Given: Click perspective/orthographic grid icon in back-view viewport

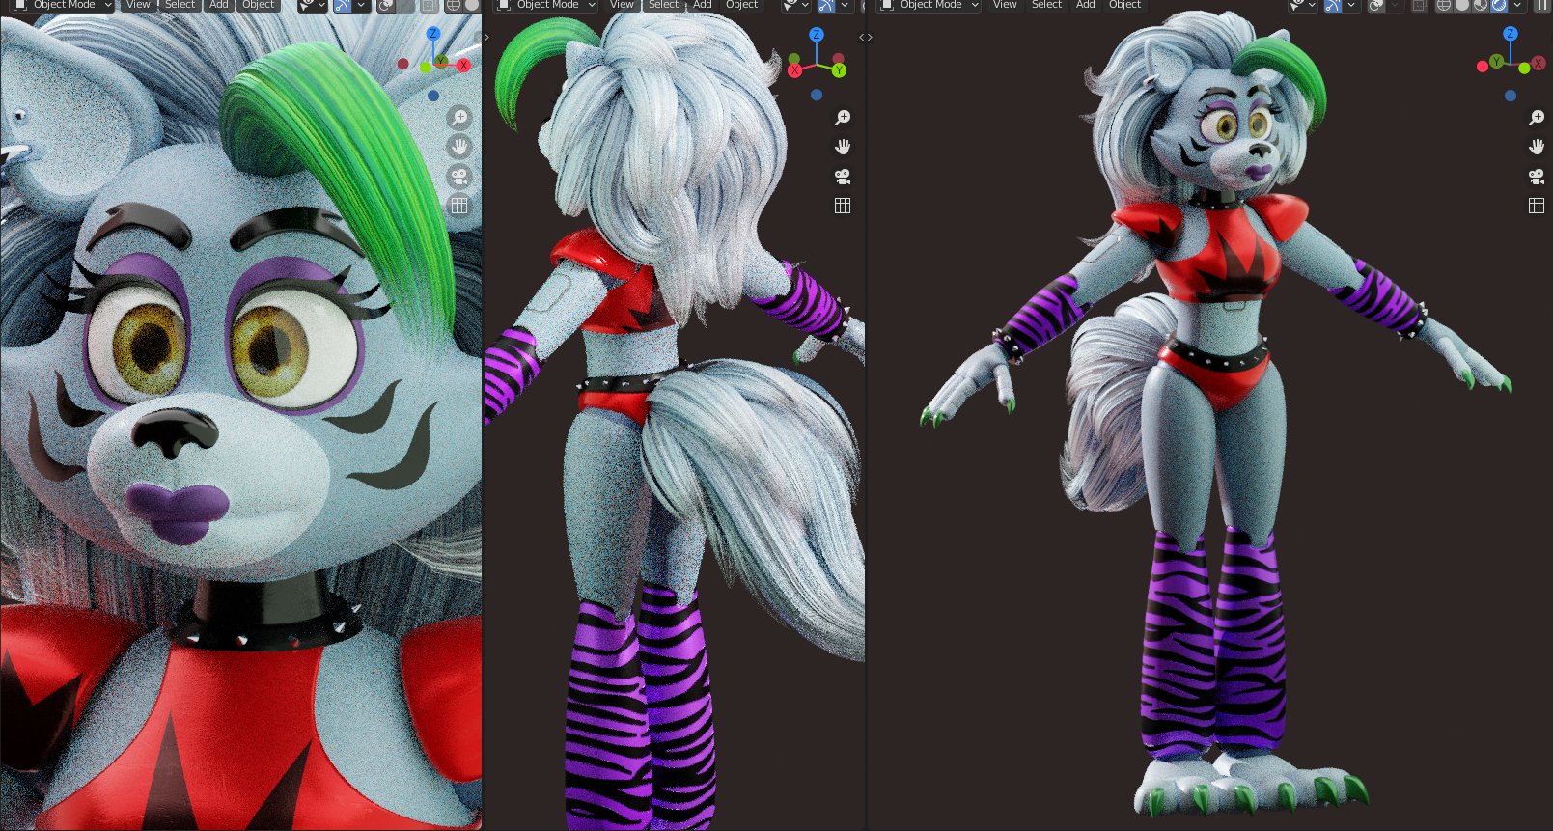Looking at the screenshot, I should pyautogui.click(x=843, y=206).
